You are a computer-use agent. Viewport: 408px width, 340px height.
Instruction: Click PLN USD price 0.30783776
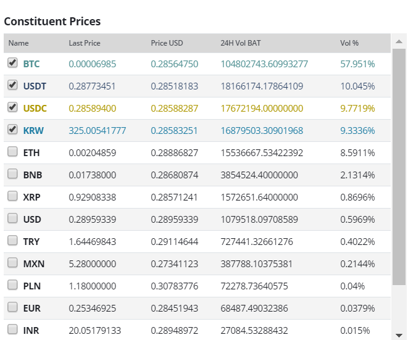(175, 286)
